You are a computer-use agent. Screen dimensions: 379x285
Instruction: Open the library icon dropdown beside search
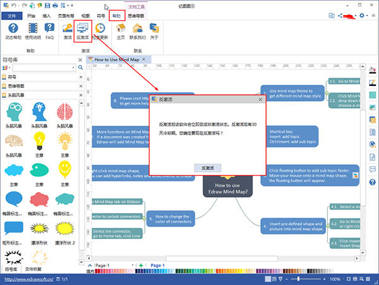point(9,68)
